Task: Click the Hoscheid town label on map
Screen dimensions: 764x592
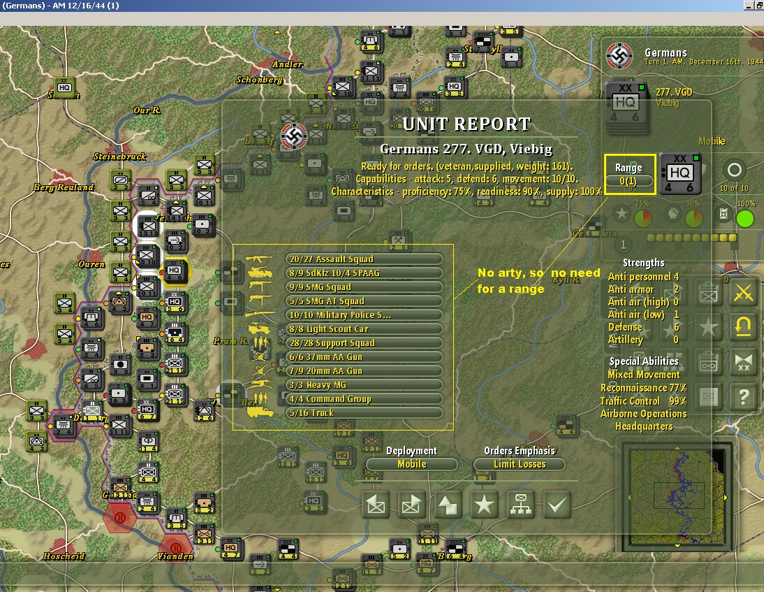Action: [64, 556]
